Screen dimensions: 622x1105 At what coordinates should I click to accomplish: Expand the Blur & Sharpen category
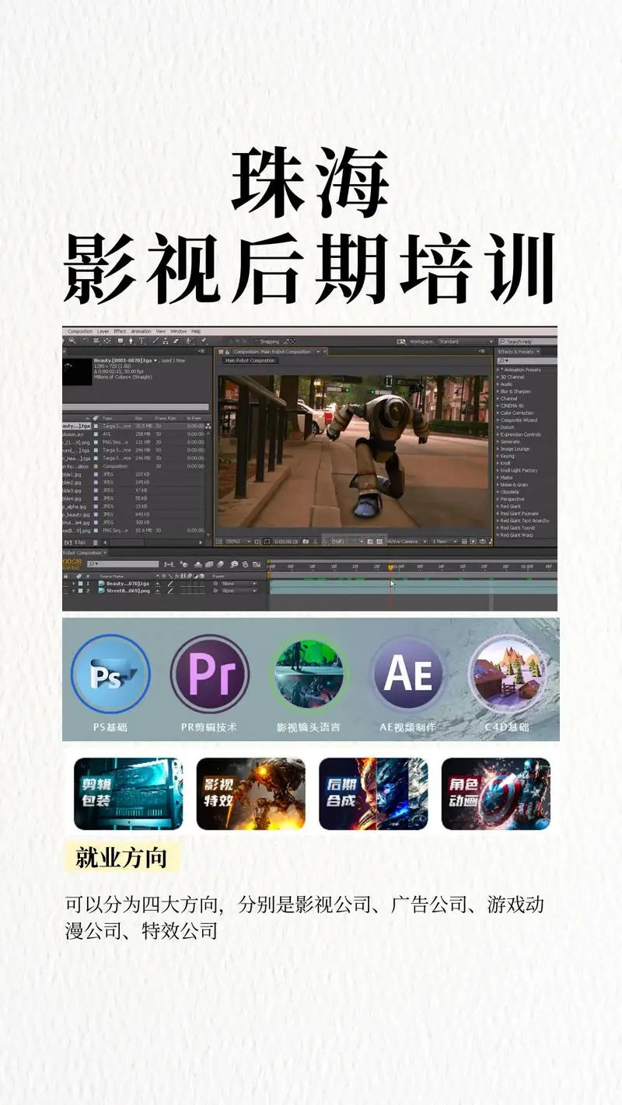click(499, 391)
